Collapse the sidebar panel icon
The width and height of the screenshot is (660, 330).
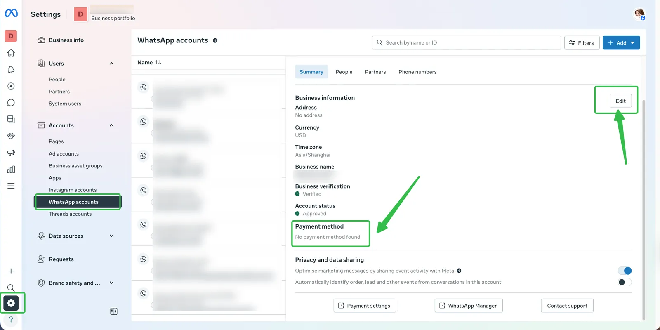coord(114,311)
